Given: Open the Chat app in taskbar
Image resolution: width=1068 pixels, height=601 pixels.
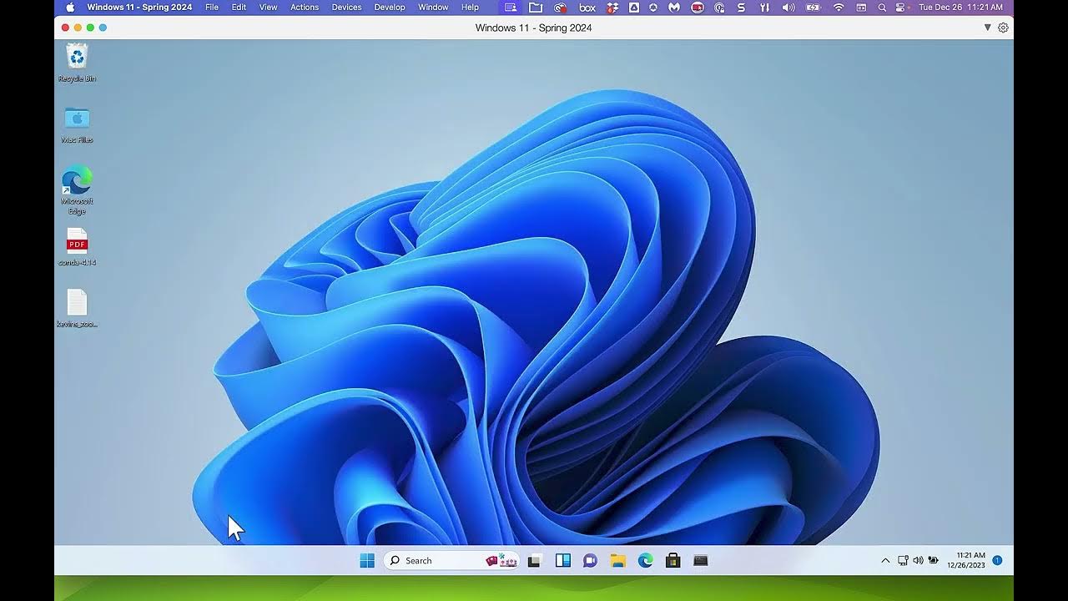Looking at the screenshot, I should [x=590, y=561].
